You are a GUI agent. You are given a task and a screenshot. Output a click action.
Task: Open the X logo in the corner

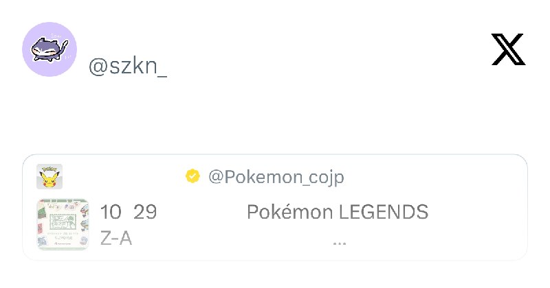(x=508, y=49)
